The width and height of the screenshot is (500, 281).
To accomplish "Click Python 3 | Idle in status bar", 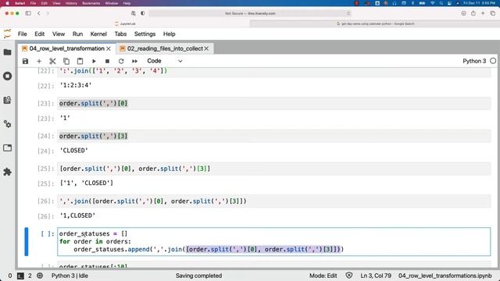I will coord(70,276).
